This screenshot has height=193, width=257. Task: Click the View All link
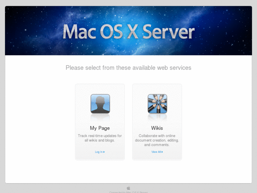click(157, 152)
